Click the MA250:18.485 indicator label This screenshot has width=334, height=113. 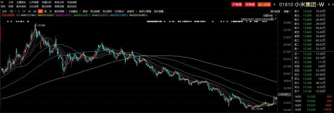tap(139, 15)
